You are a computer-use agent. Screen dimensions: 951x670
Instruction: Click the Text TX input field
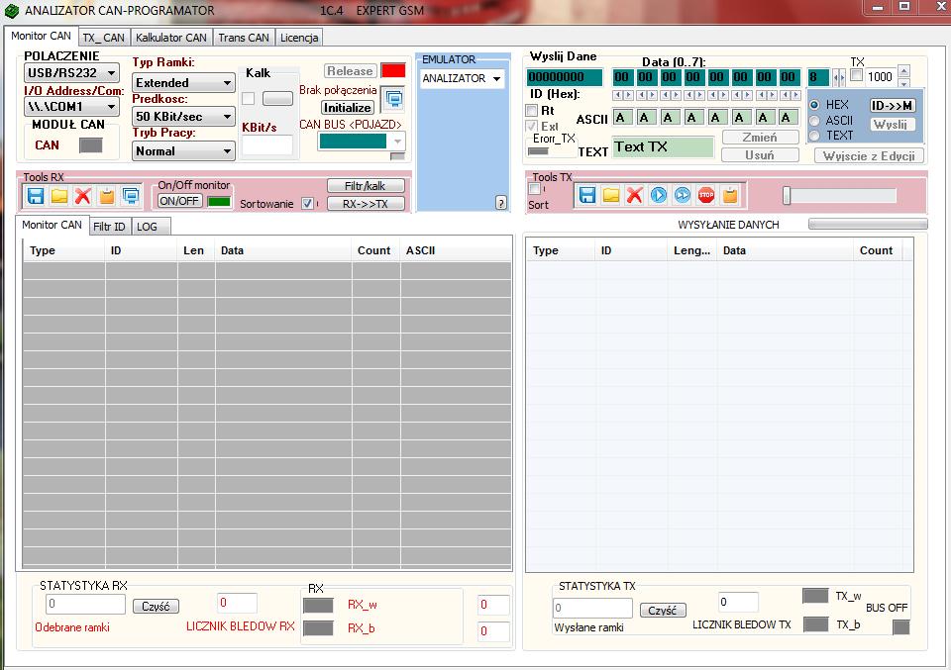(x=663, y=147)
